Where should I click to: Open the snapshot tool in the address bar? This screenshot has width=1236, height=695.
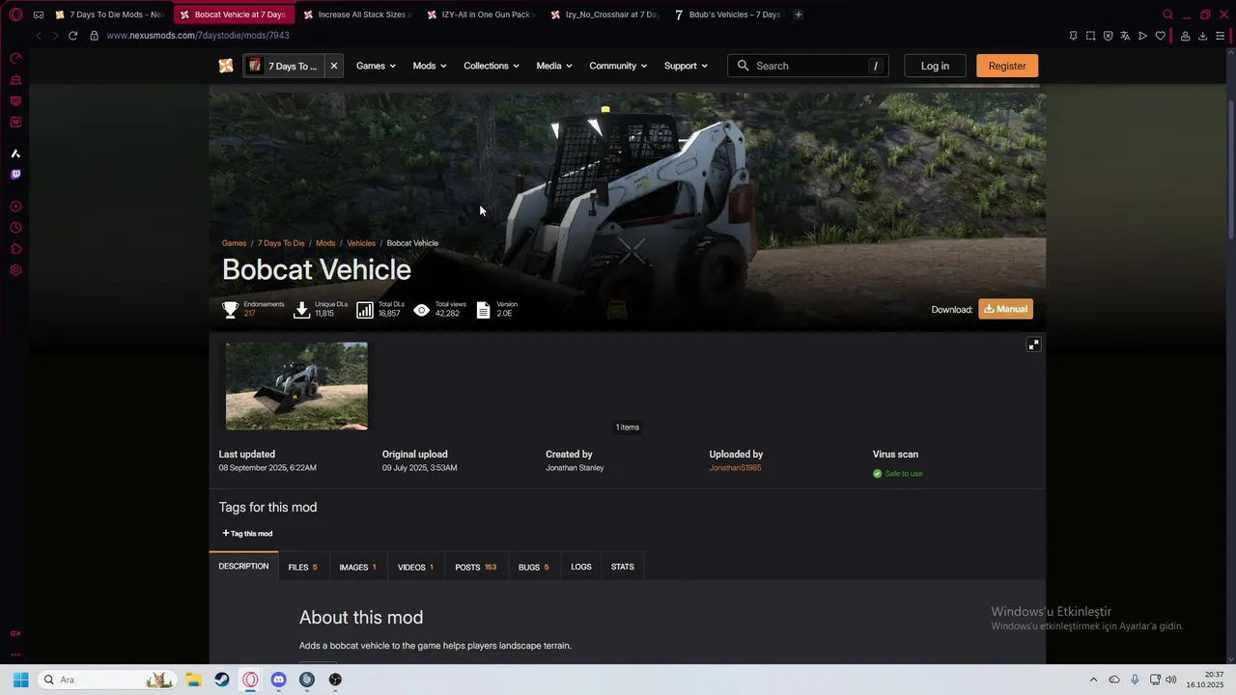pyautogui.click(x=1090, y=36)
